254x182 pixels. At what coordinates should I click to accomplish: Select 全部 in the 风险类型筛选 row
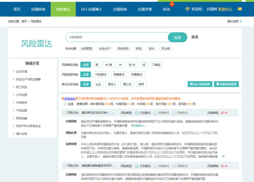pos(86,75)
